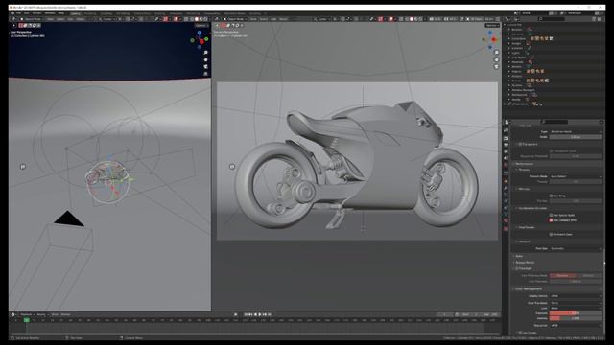Screen dimensions: 614x345
Task: Switch perspective/orthographic icon in User Perspective viewport
Action: pyautogui.click(x=205, y=74)
